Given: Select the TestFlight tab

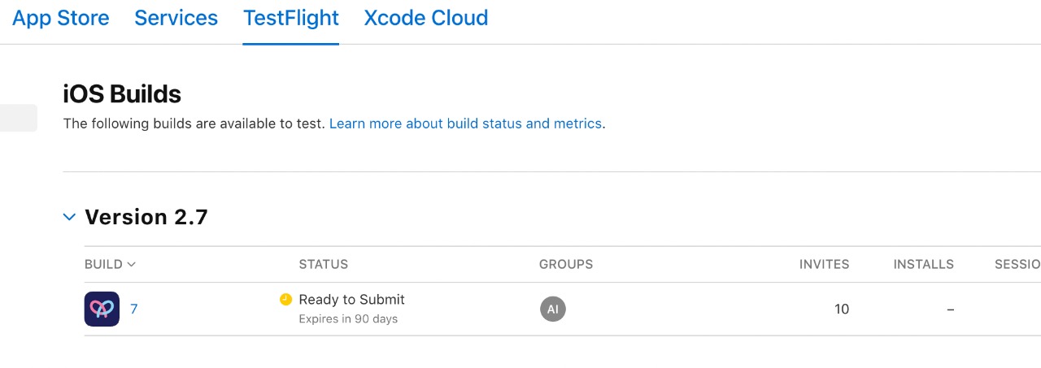Looking at the screenshot, I should 291,18.
